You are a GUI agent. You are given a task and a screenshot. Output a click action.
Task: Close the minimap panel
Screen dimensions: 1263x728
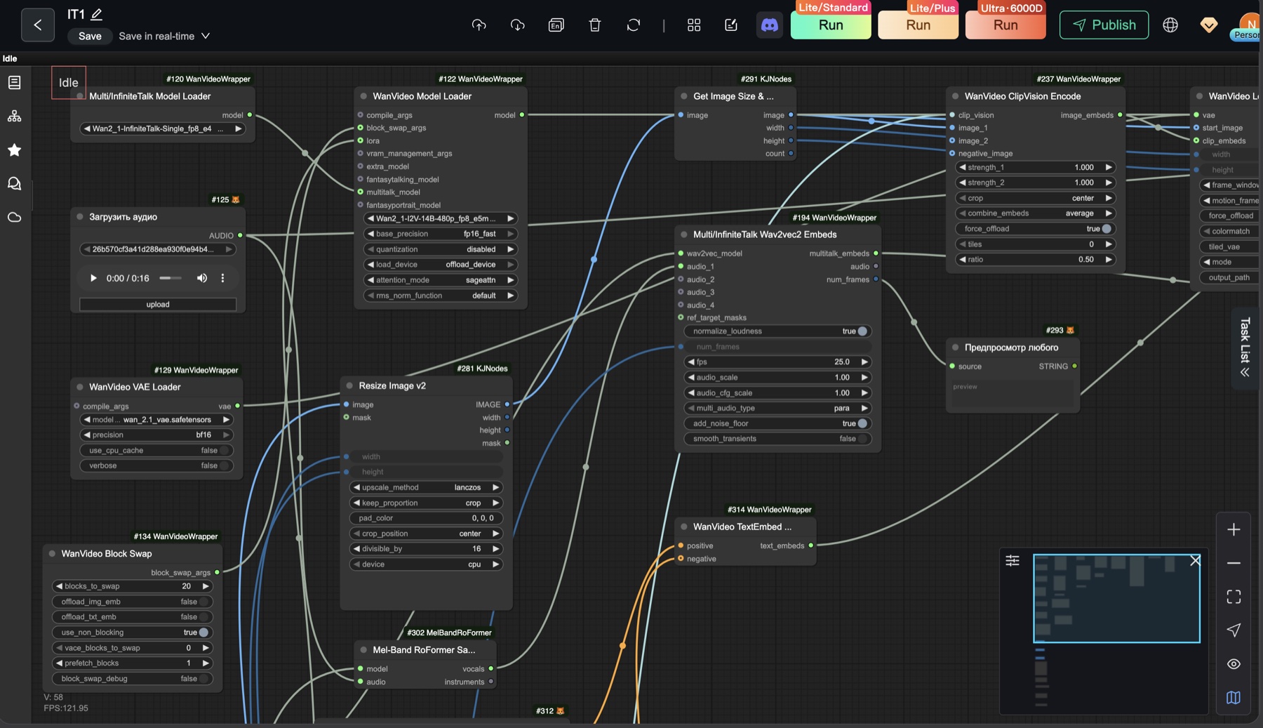click(x=1195, y=560)
